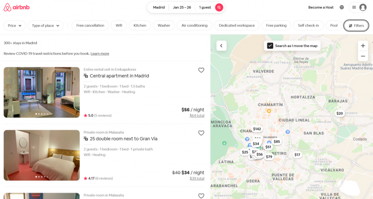Click the Airbnb logo
The image size is (373, 199).
(x=16, y=7)
